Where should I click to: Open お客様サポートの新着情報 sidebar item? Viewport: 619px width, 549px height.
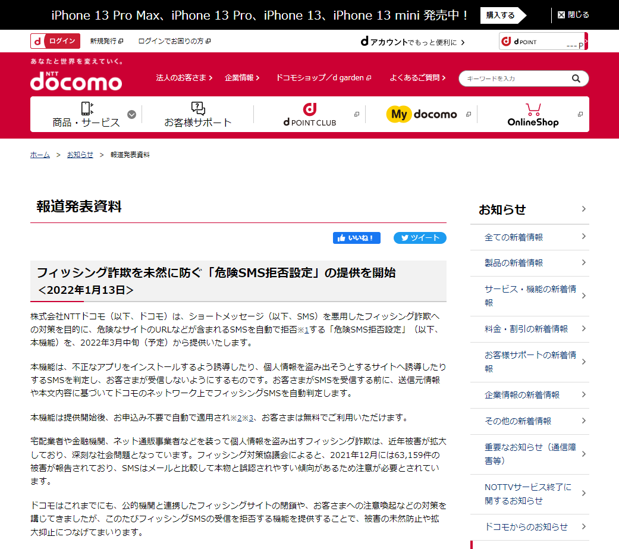coord(530,362)
